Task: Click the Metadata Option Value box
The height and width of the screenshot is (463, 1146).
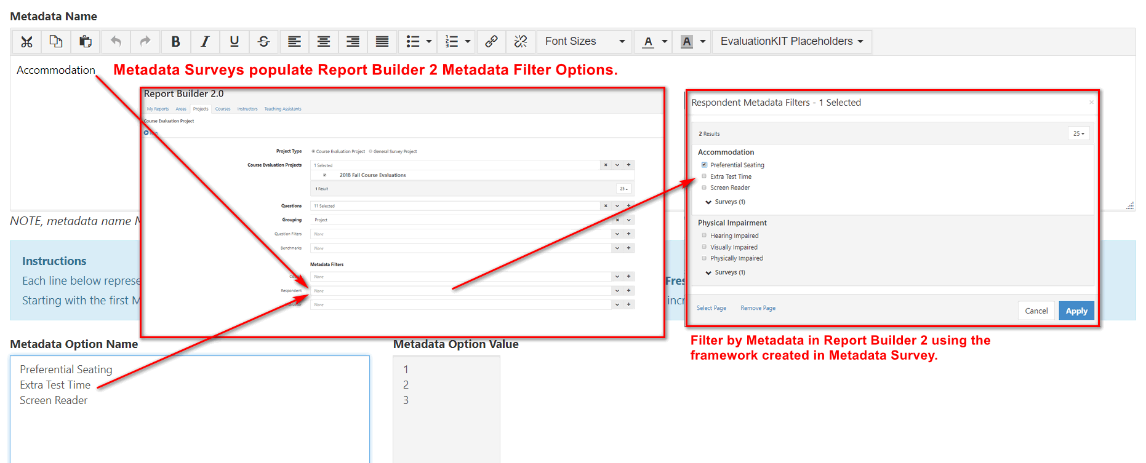Action: (x=446, y=409)
